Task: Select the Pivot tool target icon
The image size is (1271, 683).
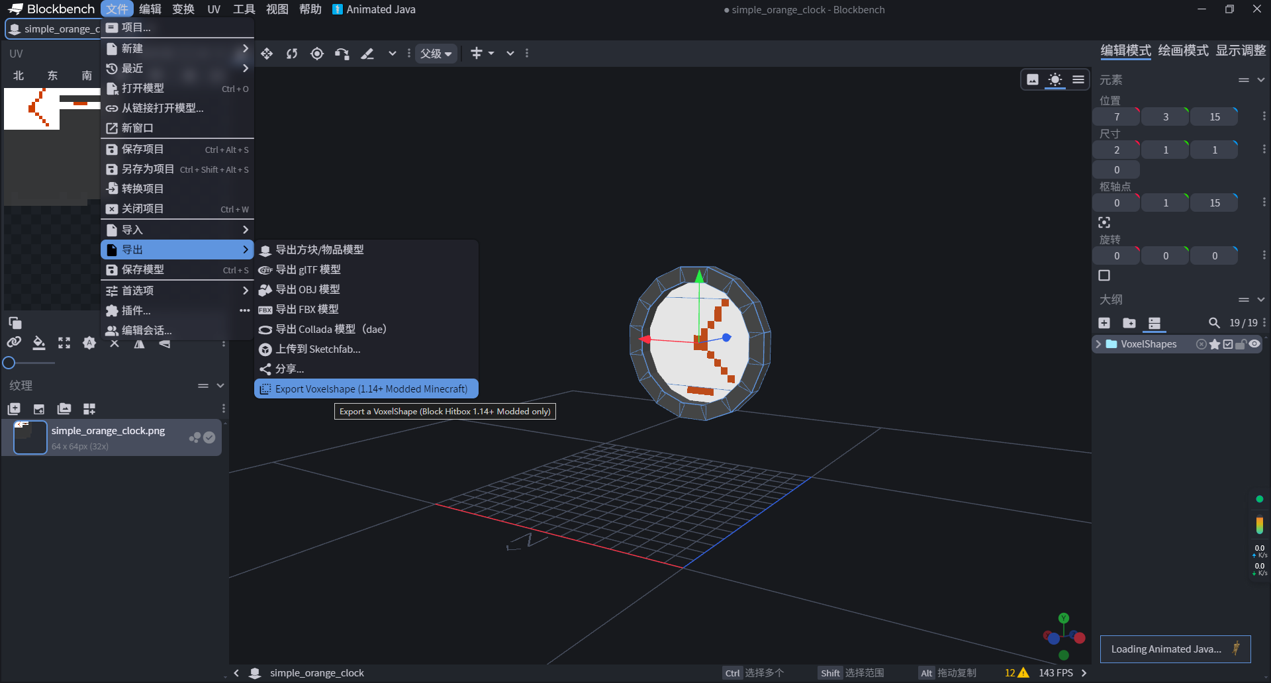Action: coord(317,54)
